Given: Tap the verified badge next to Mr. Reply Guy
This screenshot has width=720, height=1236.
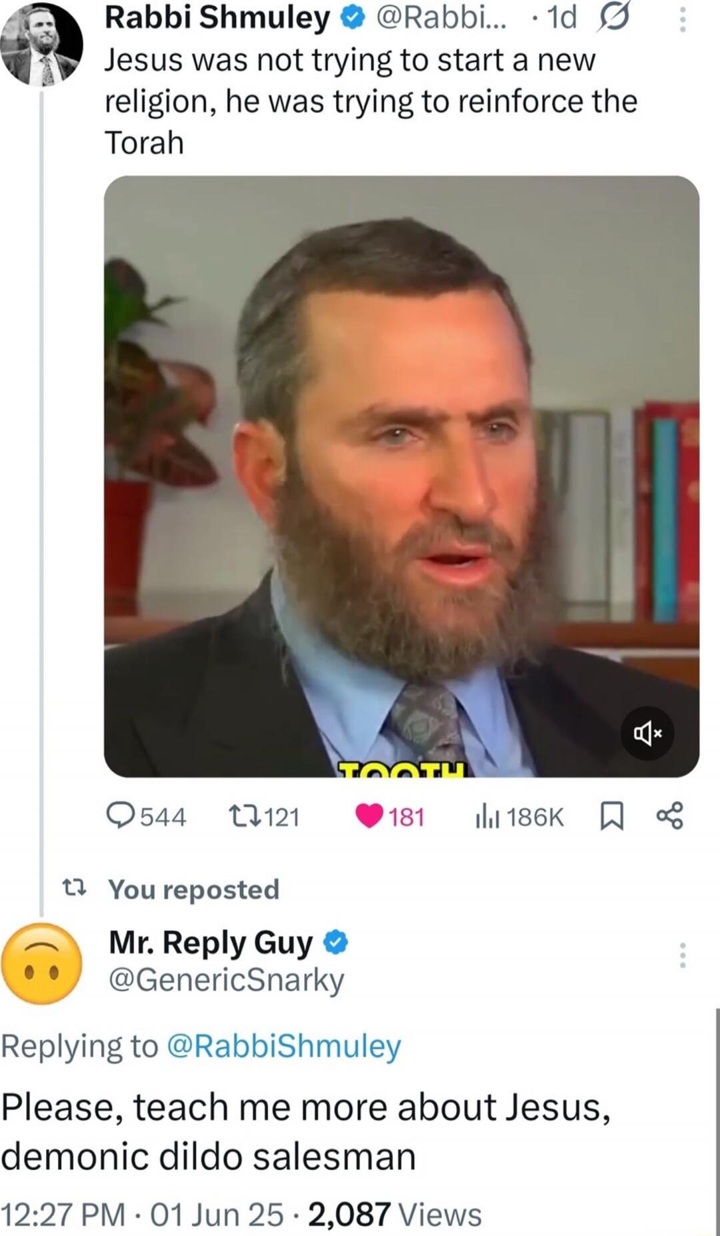Looking at the screenshot, I should click(335, 943).
